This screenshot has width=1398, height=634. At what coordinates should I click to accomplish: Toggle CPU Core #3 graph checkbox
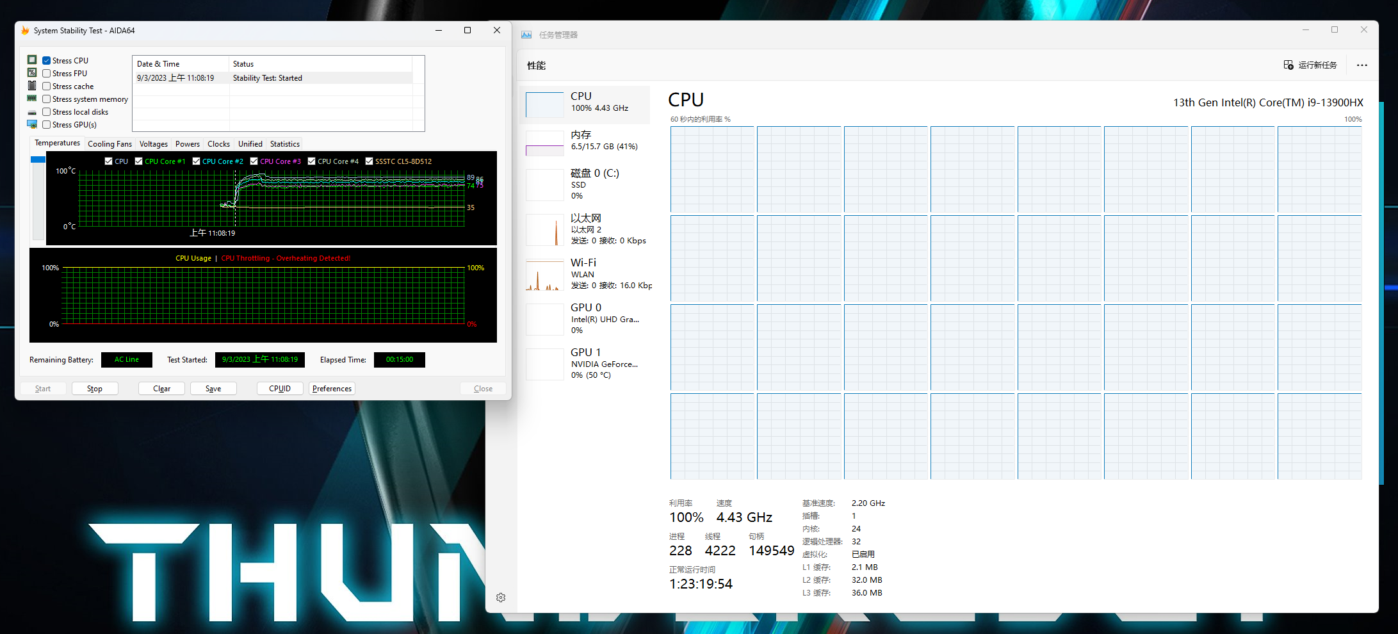point(254,161)
